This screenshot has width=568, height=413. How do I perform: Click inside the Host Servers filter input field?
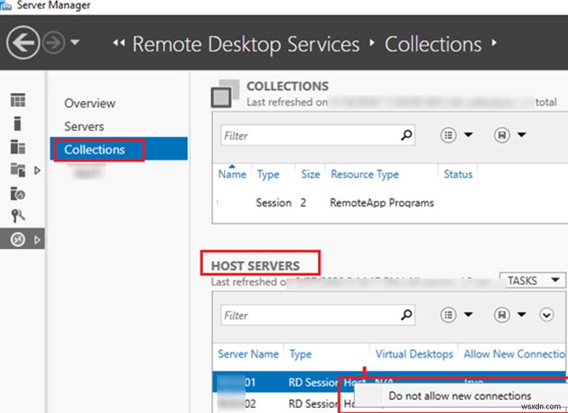coord(305,315)
